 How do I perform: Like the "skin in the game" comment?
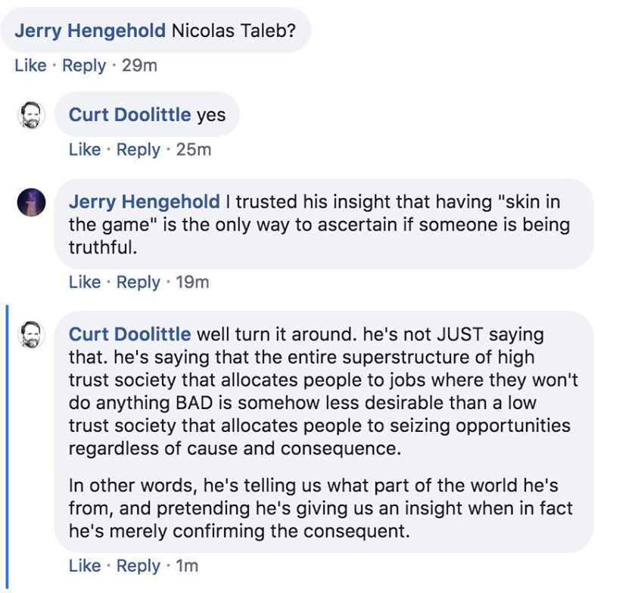(x=85, y=282)
